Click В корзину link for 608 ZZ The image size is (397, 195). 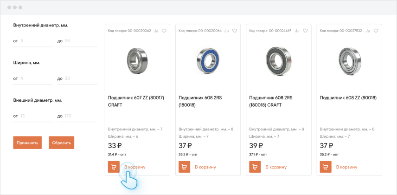click(347, 167)
